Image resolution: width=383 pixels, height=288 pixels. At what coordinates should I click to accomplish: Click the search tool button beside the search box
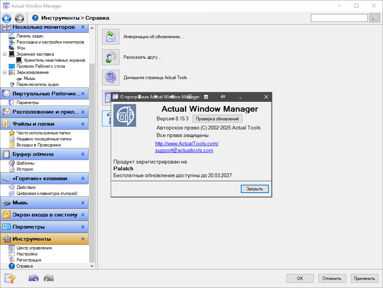point(374,18)
